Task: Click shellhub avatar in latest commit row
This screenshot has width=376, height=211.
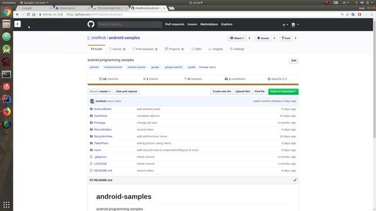Action: [92, 101]
